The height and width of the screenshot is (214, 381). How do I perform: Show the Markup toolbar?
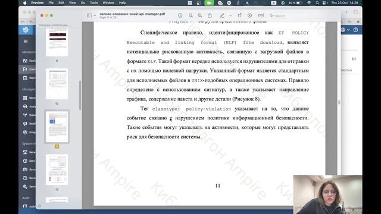249,15
